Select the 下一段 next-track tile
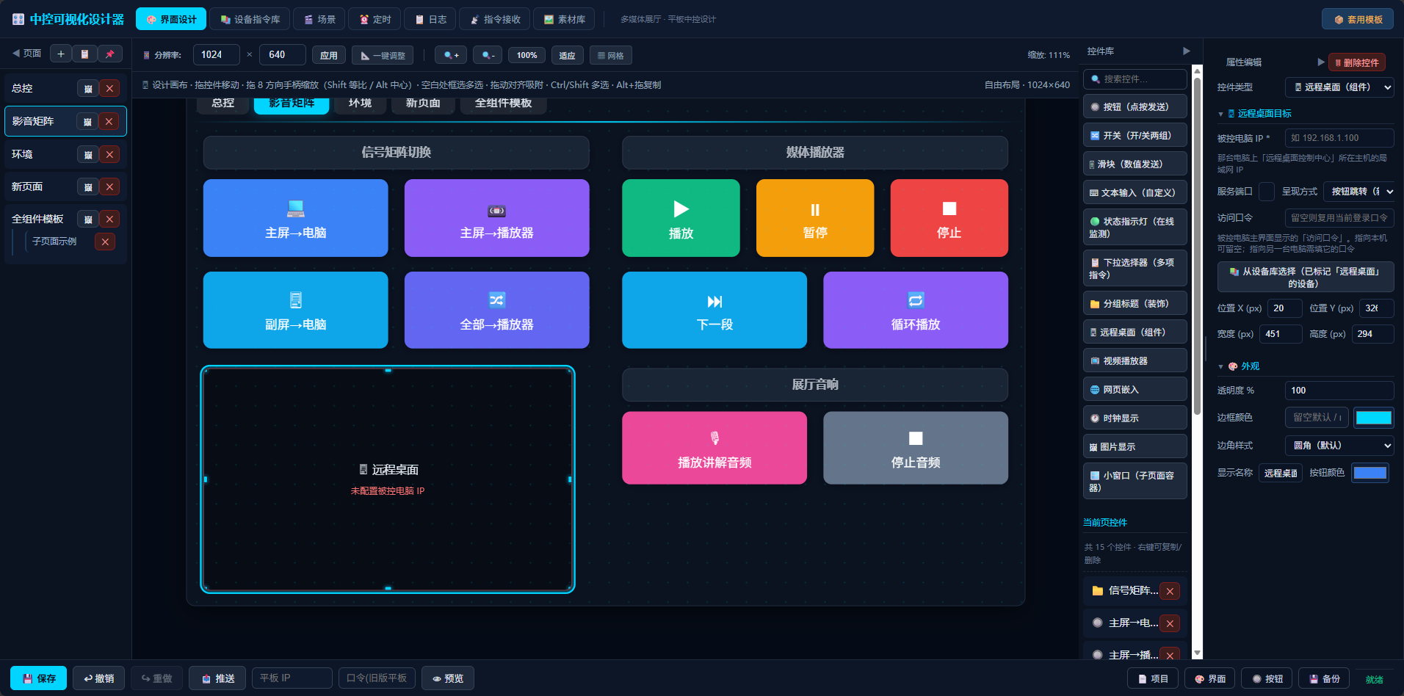Image resolution: width=1404 pixels, height=696 pixels. pyautogui.click(x=714, y=310)
